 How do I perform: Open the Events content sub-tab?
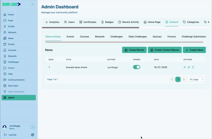[x=70, y=37]
